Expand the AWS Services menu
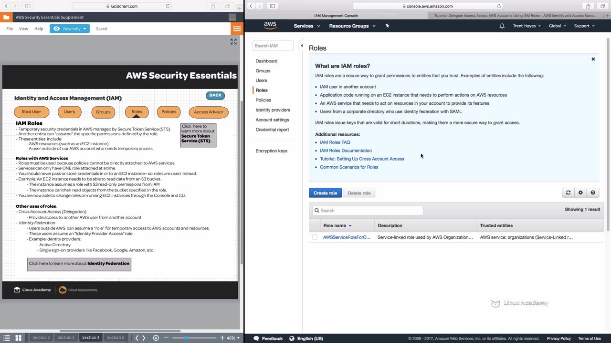This screenshot has width=611, height=343. [x=306, y=26]
